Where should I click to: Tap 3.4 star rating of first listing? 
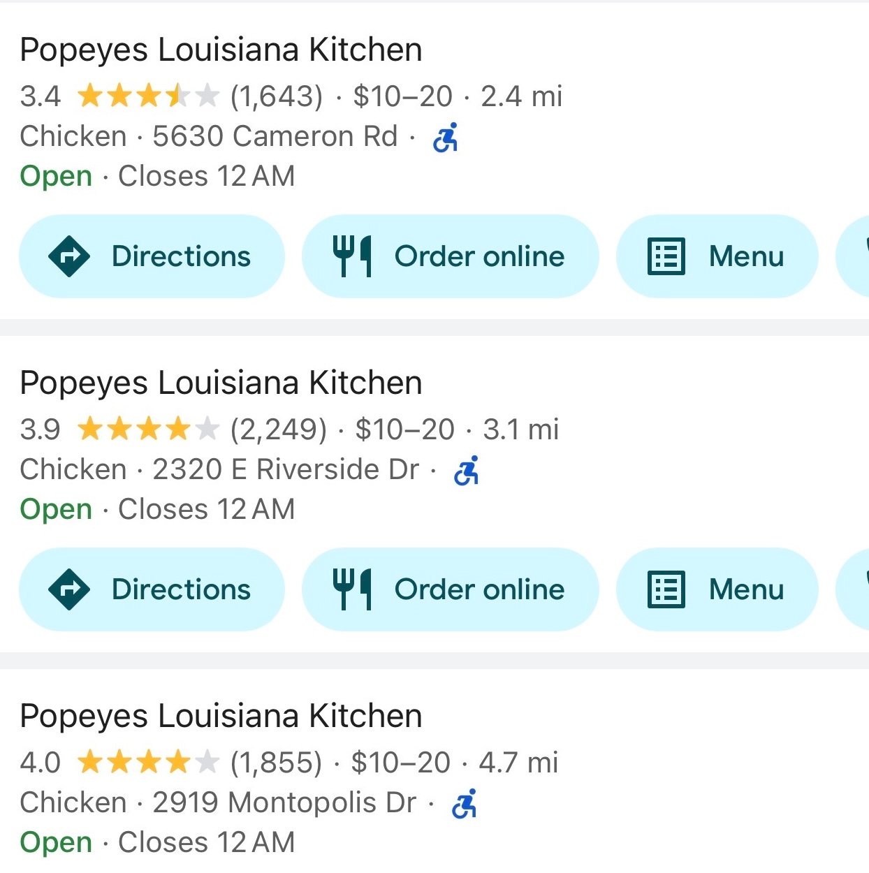pos(148,96)
